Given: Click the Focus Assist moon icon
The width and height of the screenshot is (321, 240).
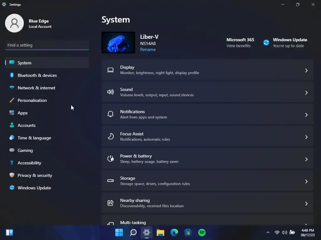Looking at the screenshot, I should click(x=111, y=136).
